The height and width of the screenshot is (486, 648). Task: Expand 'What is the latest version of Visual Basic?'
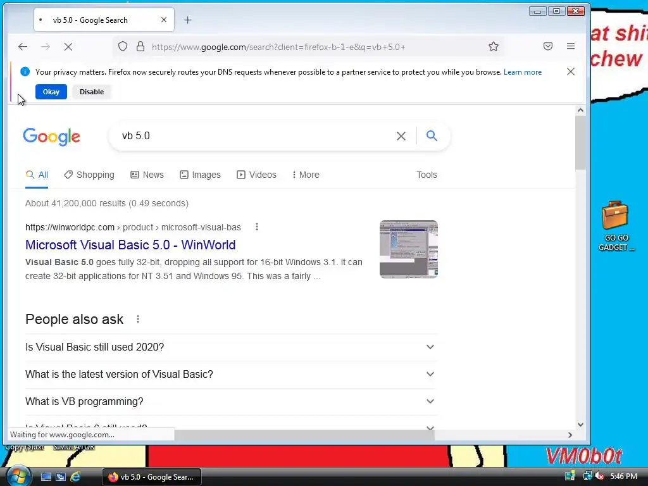[x=231, y=375]
